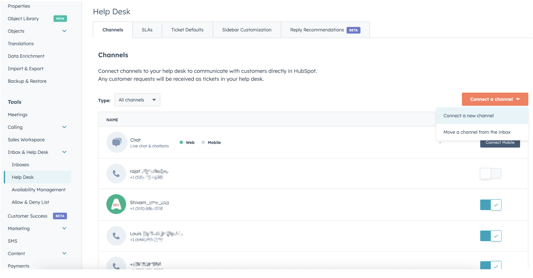The image size is (533, 278).
Task: Select the Channels tab
Action: click(113, 30)
